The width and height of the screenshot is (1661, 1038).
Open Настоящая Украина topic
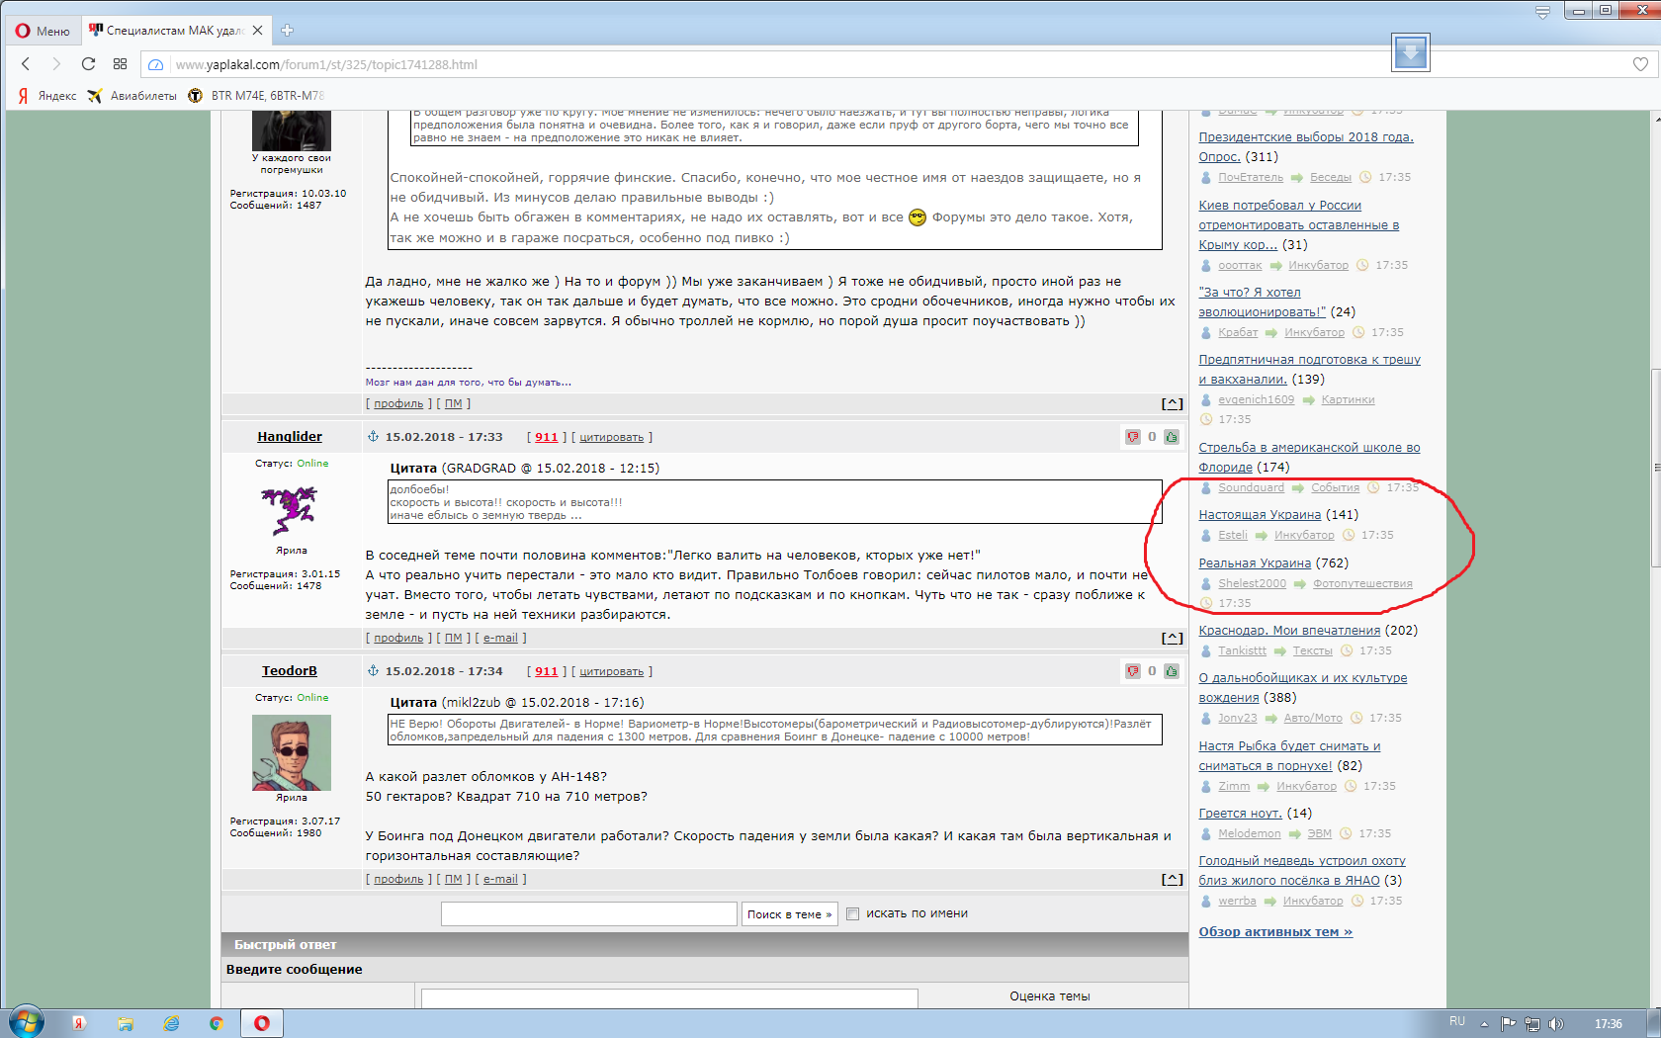pos(1260,515)
